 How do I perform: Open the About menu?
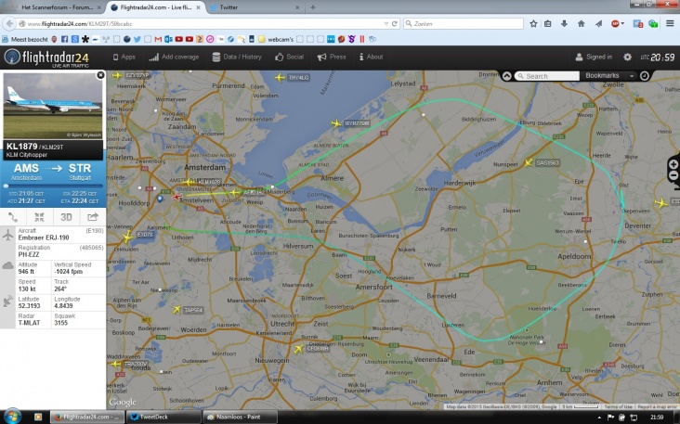point(371,57)
